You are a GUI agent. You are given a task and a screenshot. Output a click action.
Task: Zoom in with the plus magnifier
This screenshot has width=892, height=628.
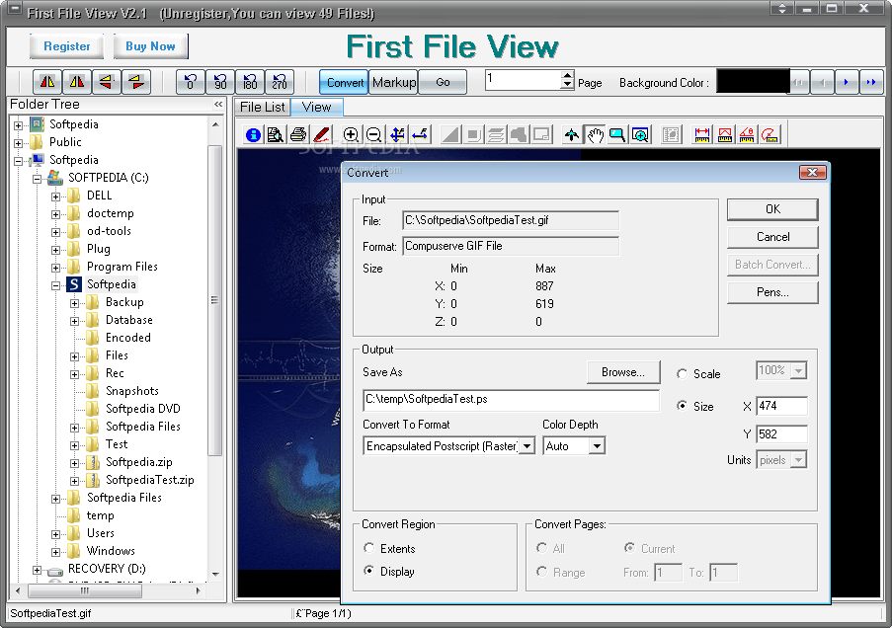tap(351, 135)
